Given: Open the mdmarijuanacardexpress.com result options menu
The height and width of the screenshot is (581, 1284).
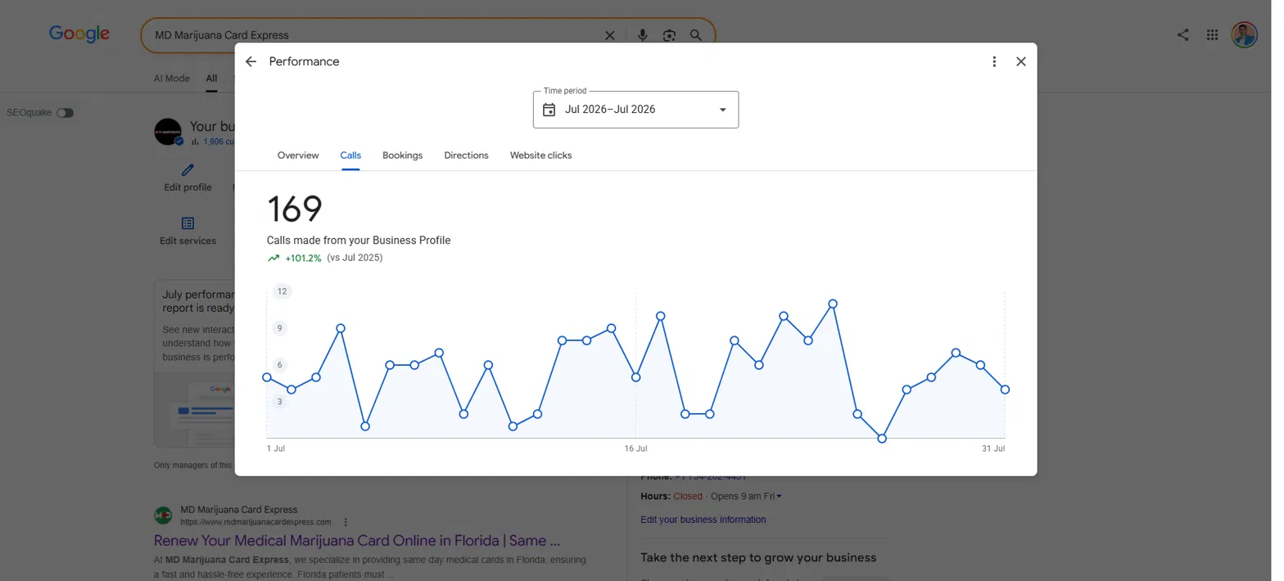Looking at the screenshot, I should point(346,522).
